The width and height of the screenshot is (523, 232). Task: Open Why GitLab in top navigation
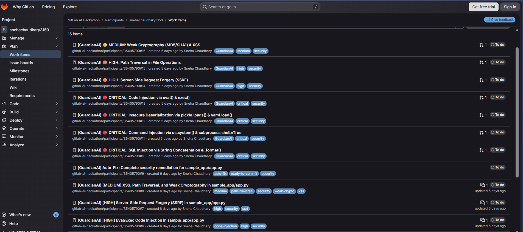[23, 7]
